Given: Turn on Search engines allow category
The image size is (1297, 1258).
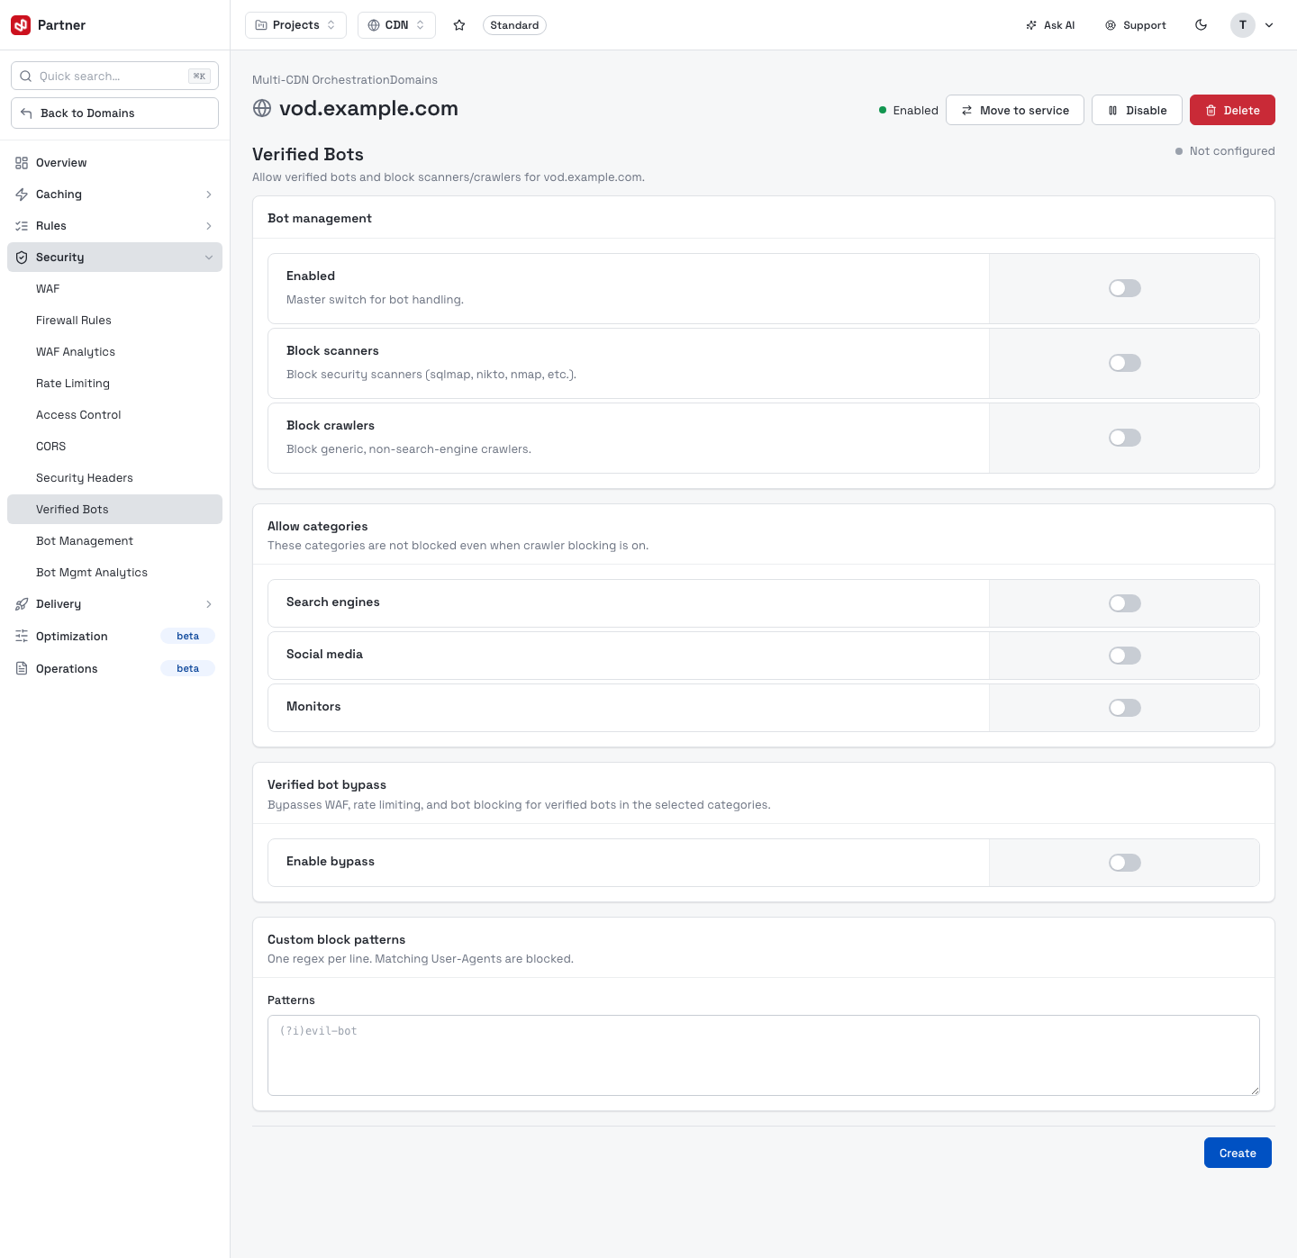Looking at the screenshot, I should tap(1124, 603).
